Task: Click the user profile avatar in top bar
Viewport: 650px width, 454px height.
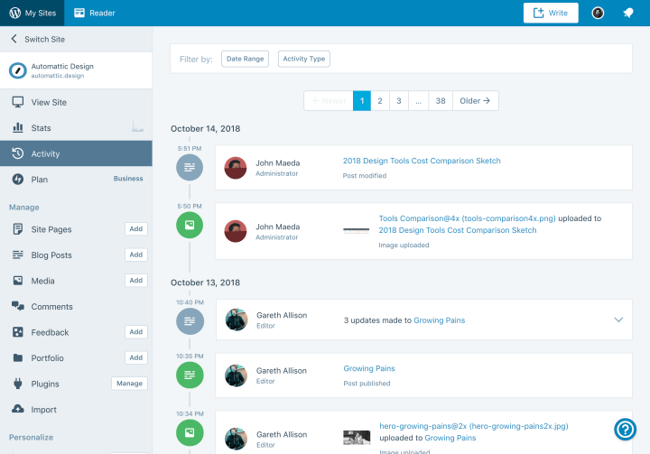Action: point(598,13)
